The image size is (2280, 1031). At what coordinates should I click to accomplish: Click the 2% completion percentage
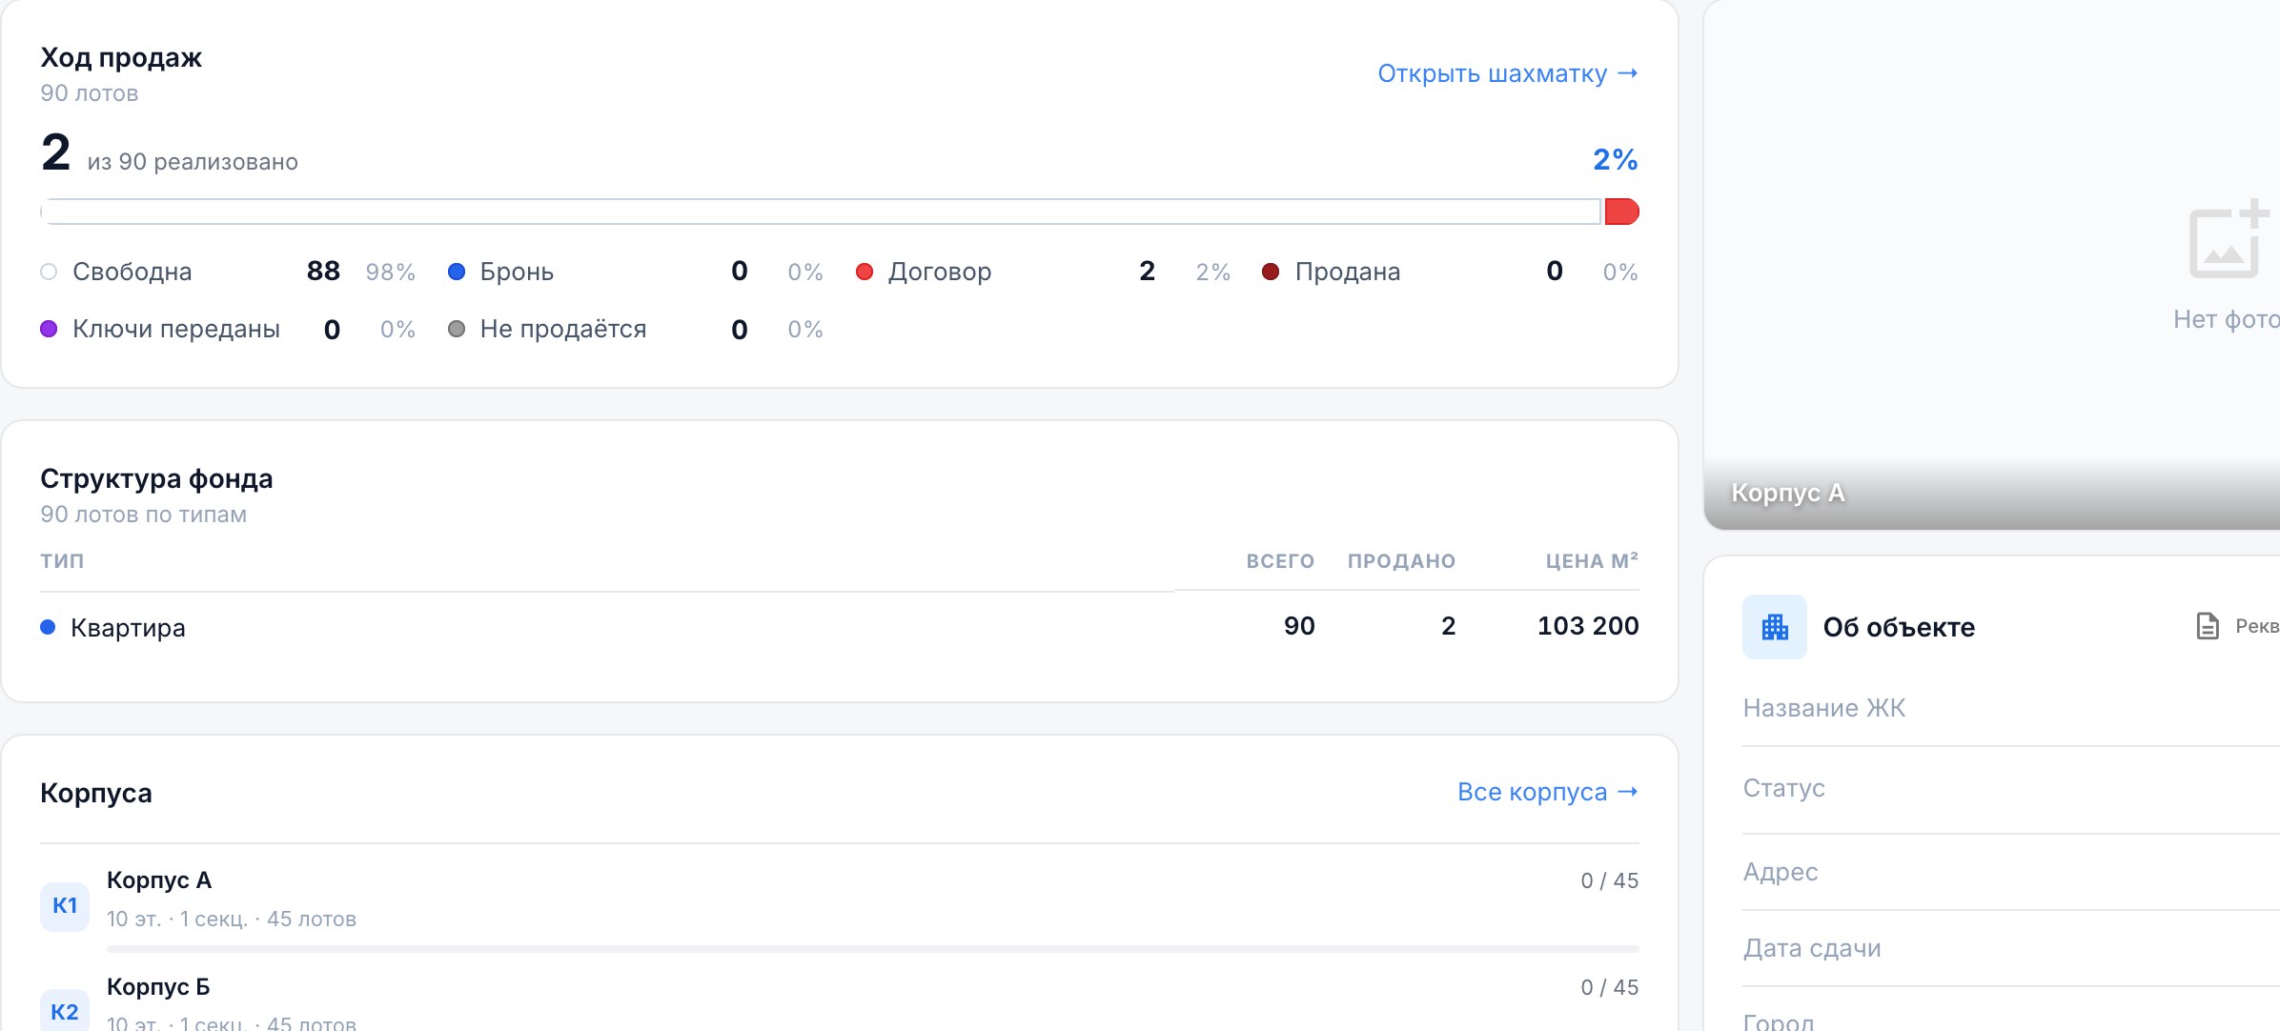(1616, 159)
